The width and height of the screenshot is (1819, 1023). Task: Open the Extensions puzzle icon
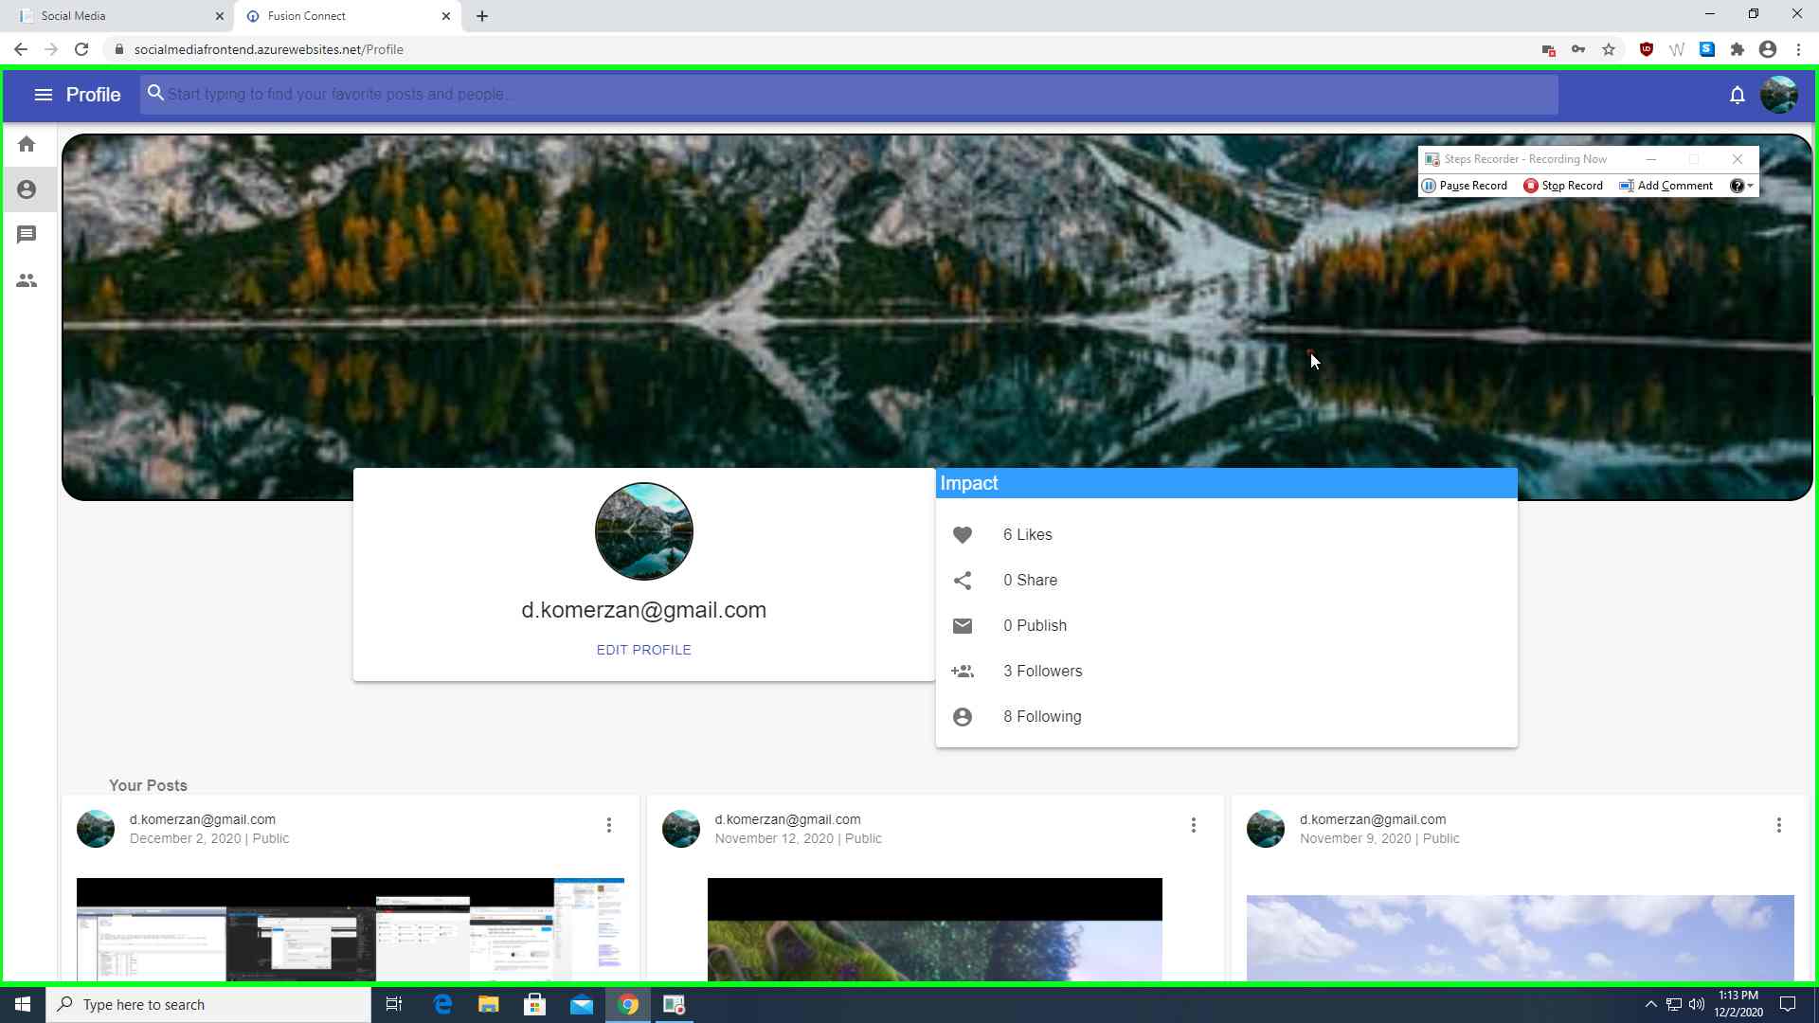(x=1738, y=49)
